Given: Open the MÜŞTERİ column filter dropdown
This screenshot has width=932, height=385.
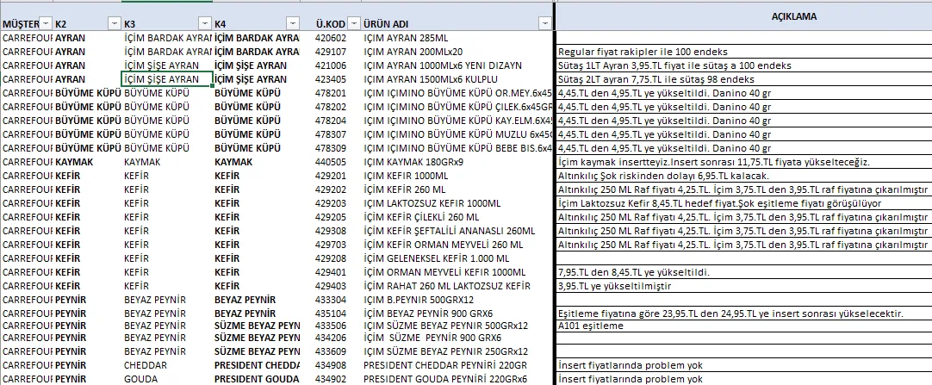Looking at the screenshot, I should (x=47, y=24).
